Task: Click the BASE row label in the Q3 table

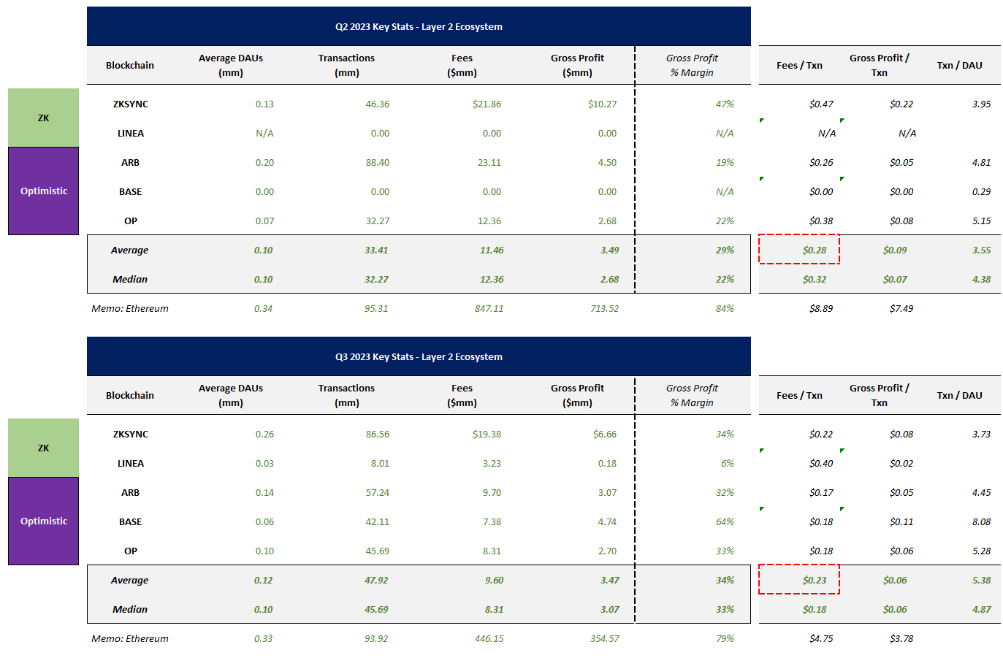Action: (131, 521)
